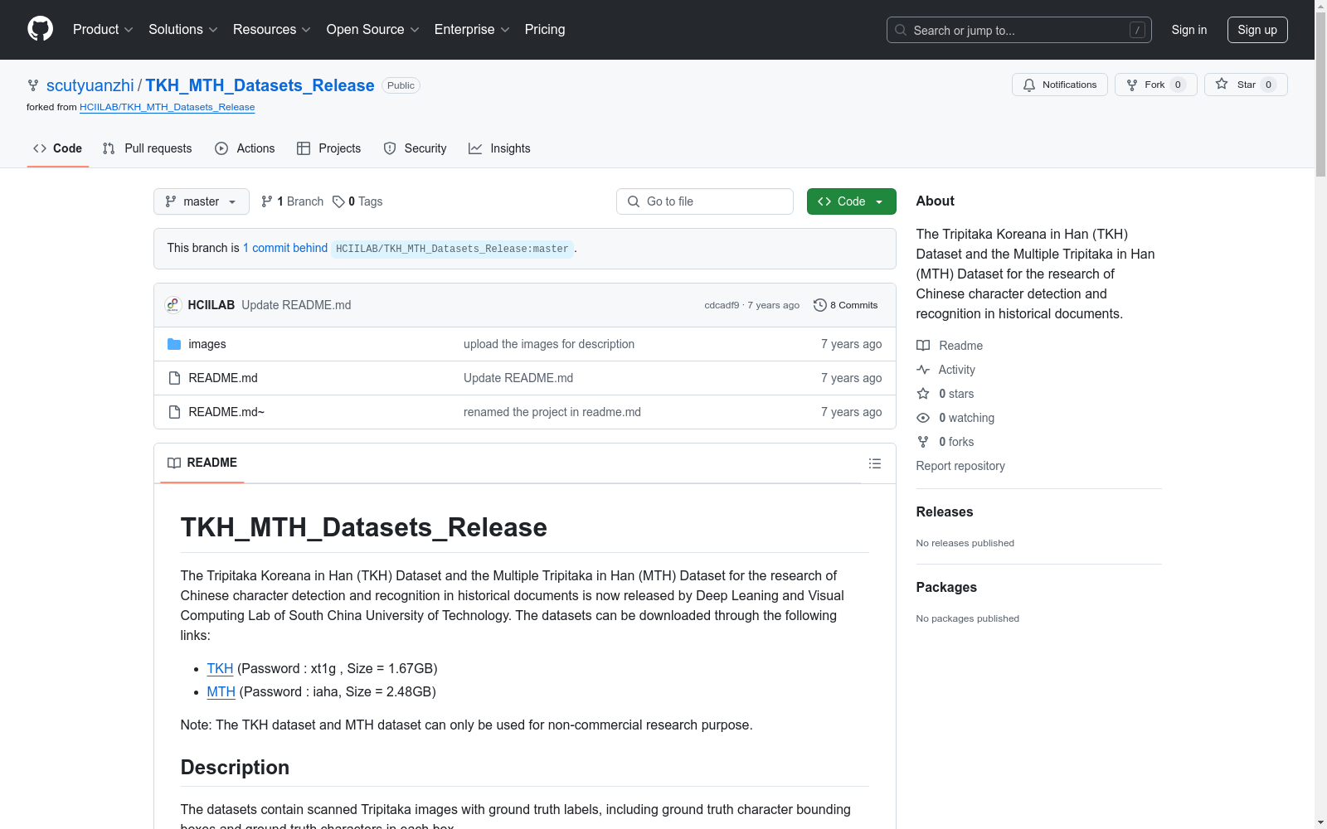This screenshot has height=829, width=1327.
Task: Open the HCIILAB/TKH_MTH_Datasets_Release fork source link
Action: pyautogui.click(x=167, y=107)
